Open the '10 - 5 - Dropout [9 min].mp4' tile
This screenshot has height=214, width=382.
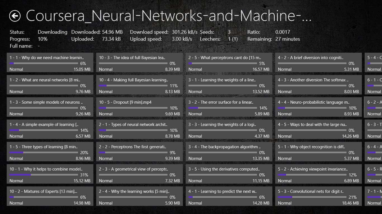point(140,107)
